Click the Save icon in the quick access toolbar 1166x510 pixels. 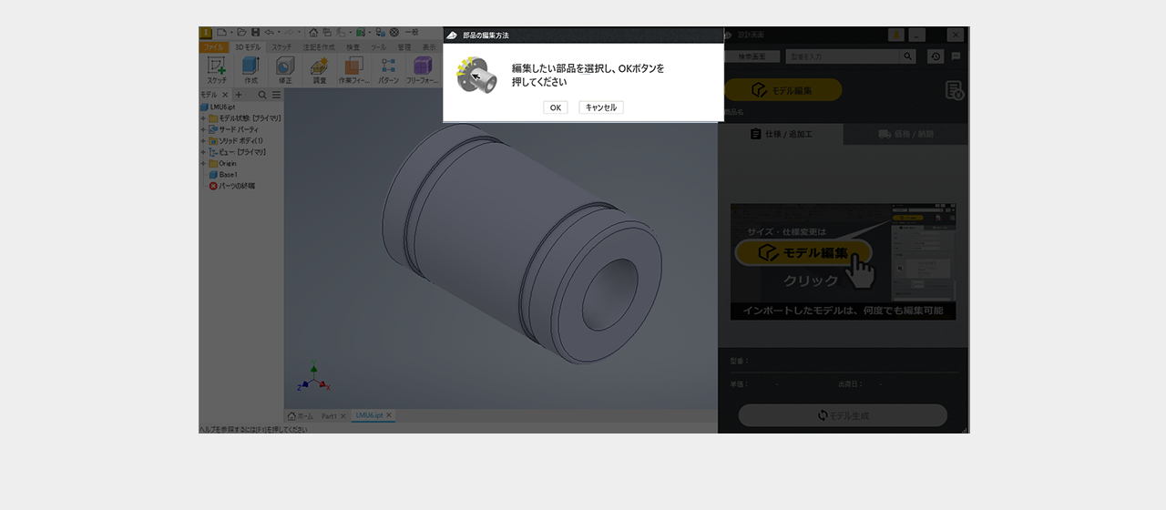(x=255, y=32)
